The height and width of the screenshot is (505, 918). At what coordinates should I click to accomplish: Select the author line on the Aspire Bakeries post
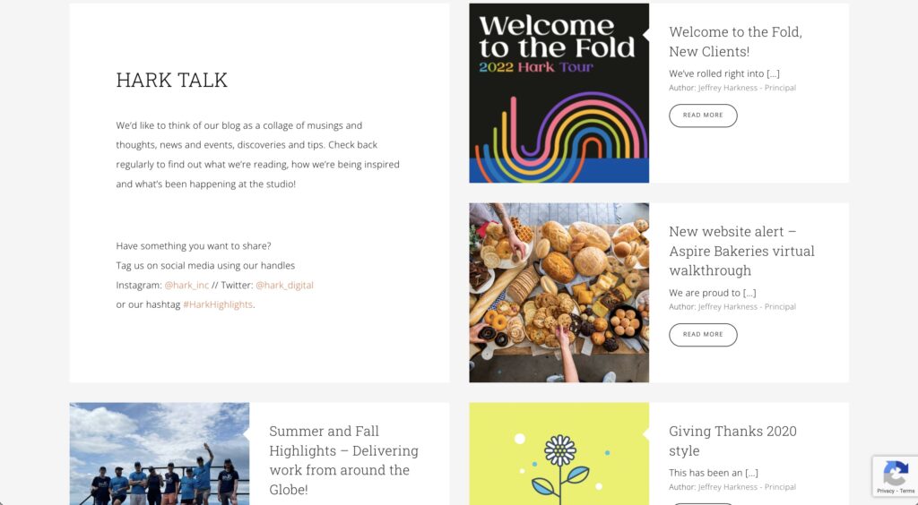point(732,306)
